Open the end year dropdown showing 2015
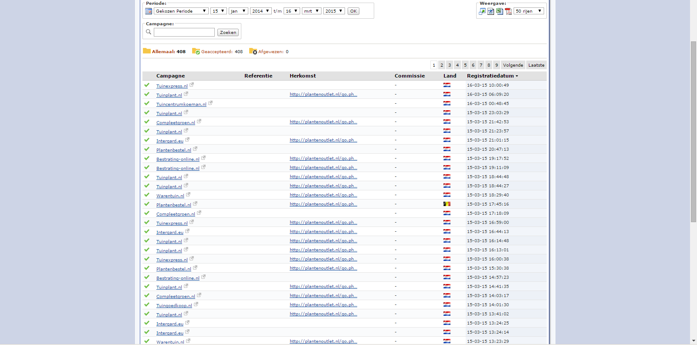 334,11
